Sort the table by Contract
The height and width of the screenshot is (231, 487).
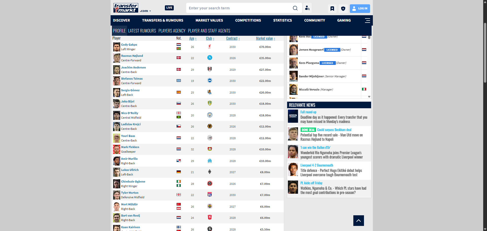[233, 39]
